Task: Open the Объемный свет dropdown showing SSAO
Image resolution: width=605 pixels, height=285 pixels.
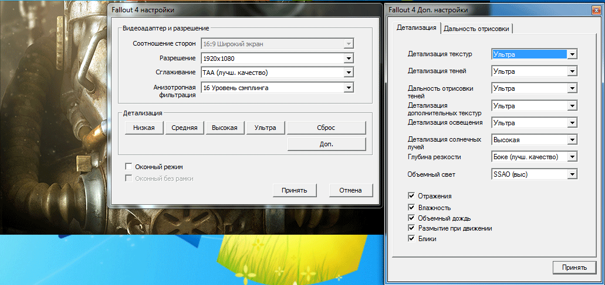Action: point(535,174)
